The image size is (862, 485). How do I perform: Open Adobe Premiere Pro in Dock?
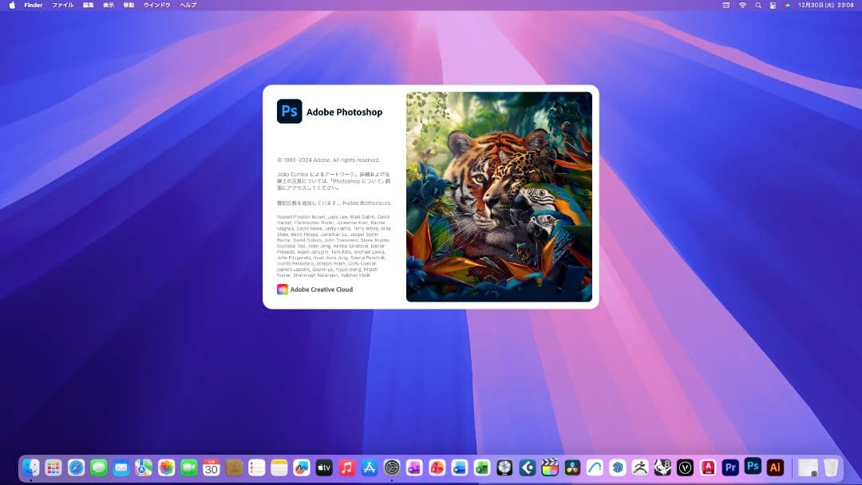(730, 467)
